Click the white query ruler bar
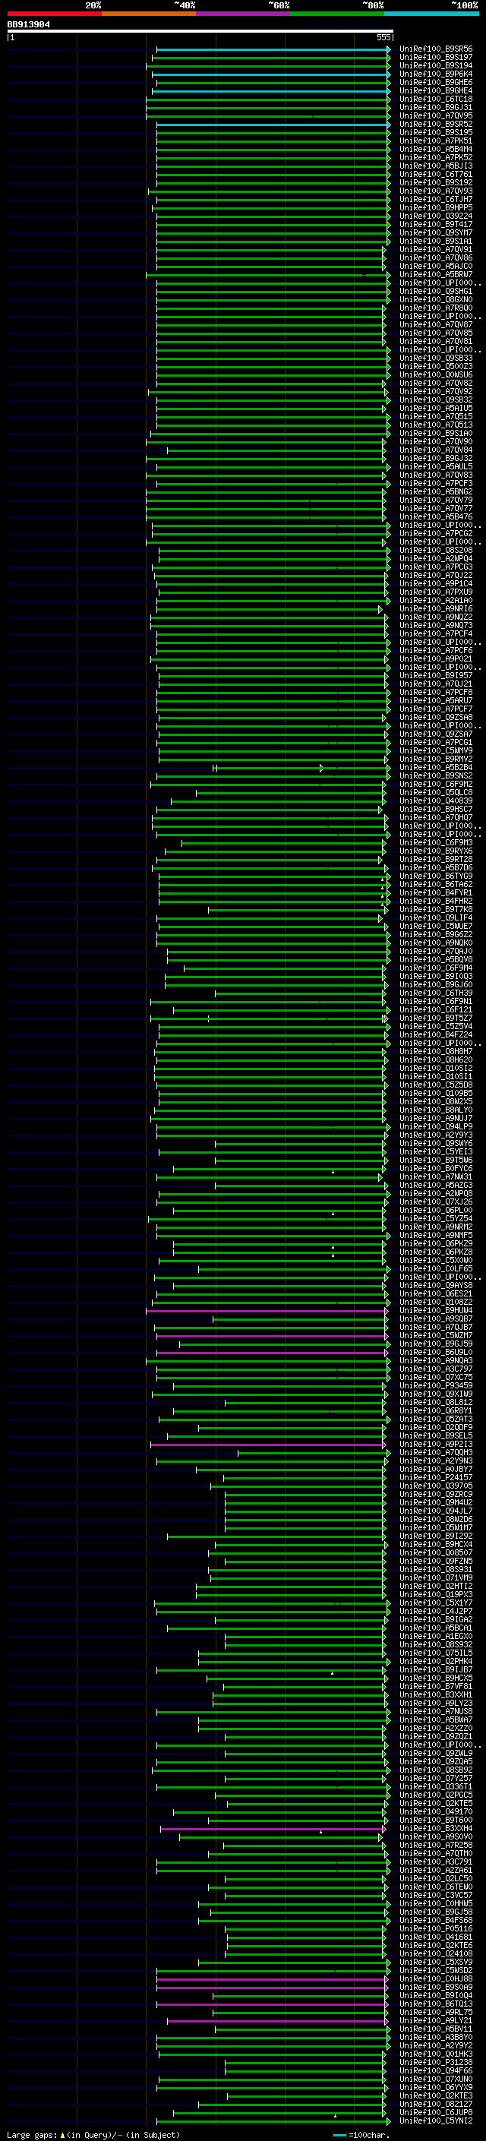 point(200,30)
